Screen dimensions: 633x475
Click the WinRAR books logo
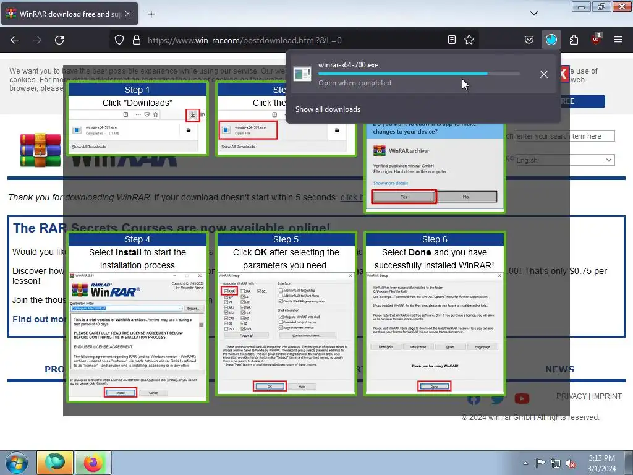[x=40, y=150]
